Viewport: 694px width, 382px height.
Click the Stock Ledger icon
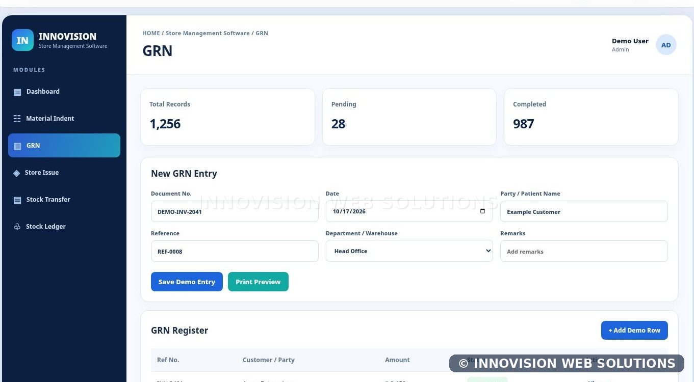[x=17, y=227]
